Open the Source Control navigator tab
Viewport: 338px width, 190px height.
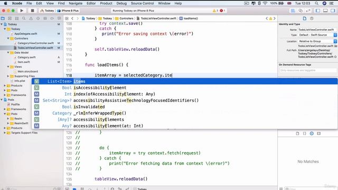pos(10,18)
